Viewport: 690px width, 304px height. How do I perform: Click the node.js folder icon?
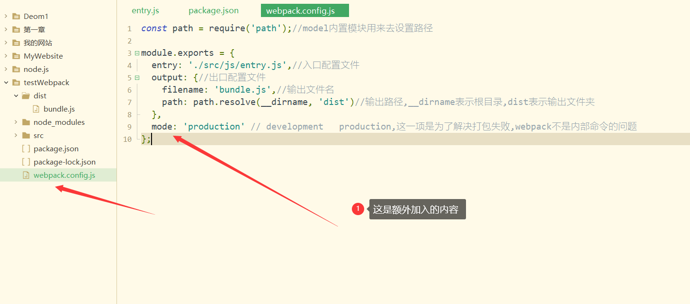pos(16,69)
